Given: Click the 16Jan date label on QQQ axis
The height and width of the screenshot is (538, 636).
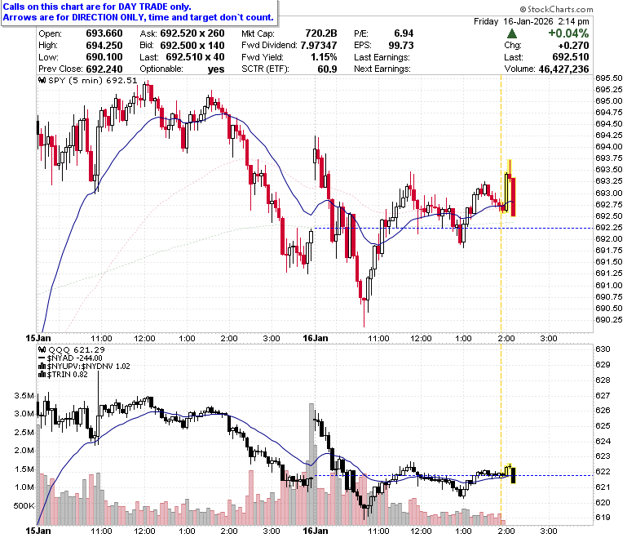Looking at the screenshot, I should click(316, 531).
